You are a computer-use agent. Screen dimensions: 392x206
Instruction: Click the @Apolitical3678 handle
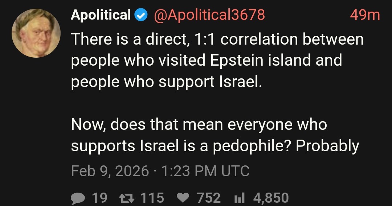tap(209, 15)
